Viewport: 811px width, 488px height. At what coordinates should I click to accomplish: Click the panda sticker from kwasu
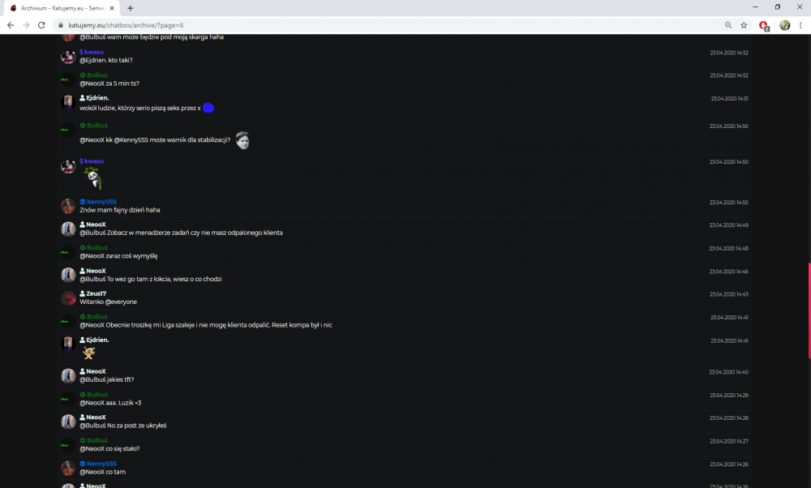(x=93, y=178)
